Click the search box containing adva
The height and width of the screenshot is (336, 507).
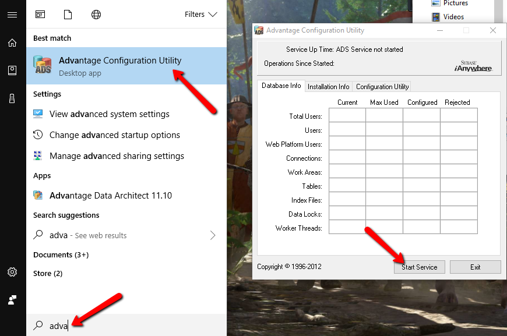point(126,326)
